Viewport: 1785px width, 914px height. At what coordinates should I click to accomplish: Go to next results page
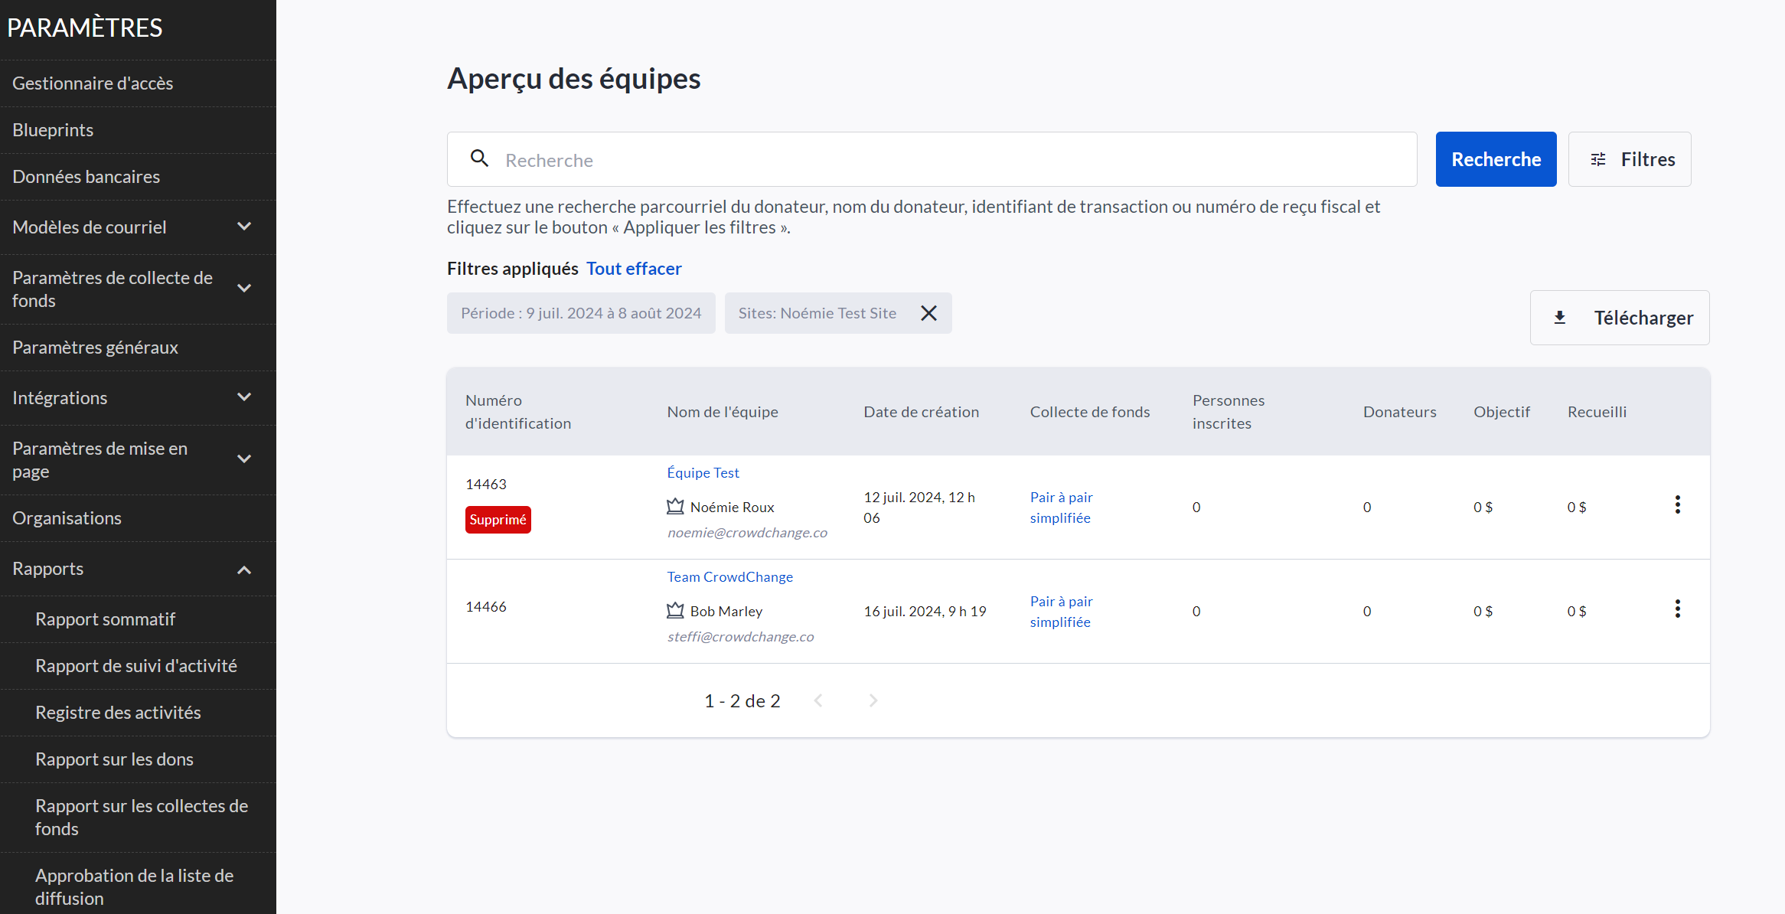[x=873, y=700]
